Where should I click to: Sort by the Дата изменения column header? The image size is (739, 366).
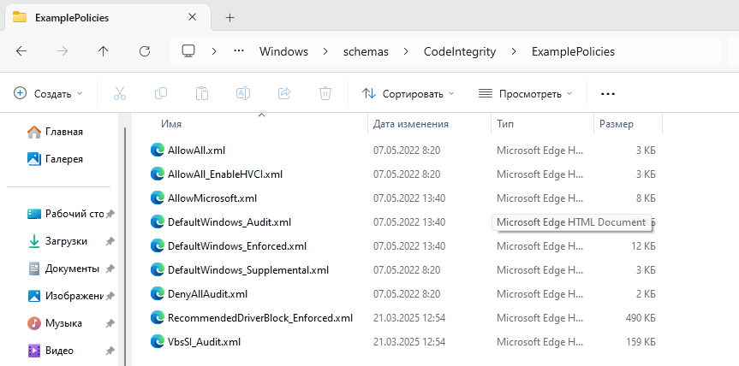411,124
